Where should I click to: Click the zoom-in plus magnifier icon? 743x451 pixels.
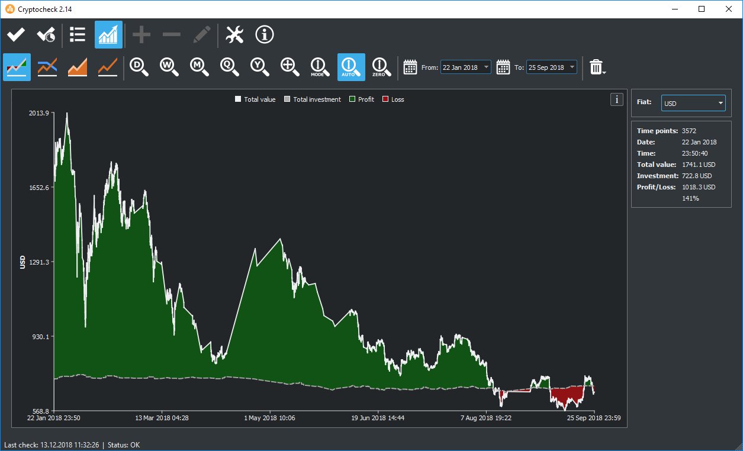(x=290, y=67)
